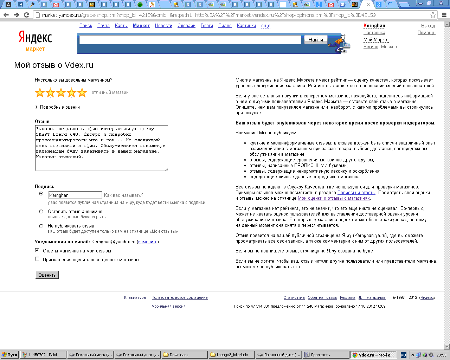The image size is (450, 360).
Task: Click the Yandex logo
Action: [x=35, y=37]
